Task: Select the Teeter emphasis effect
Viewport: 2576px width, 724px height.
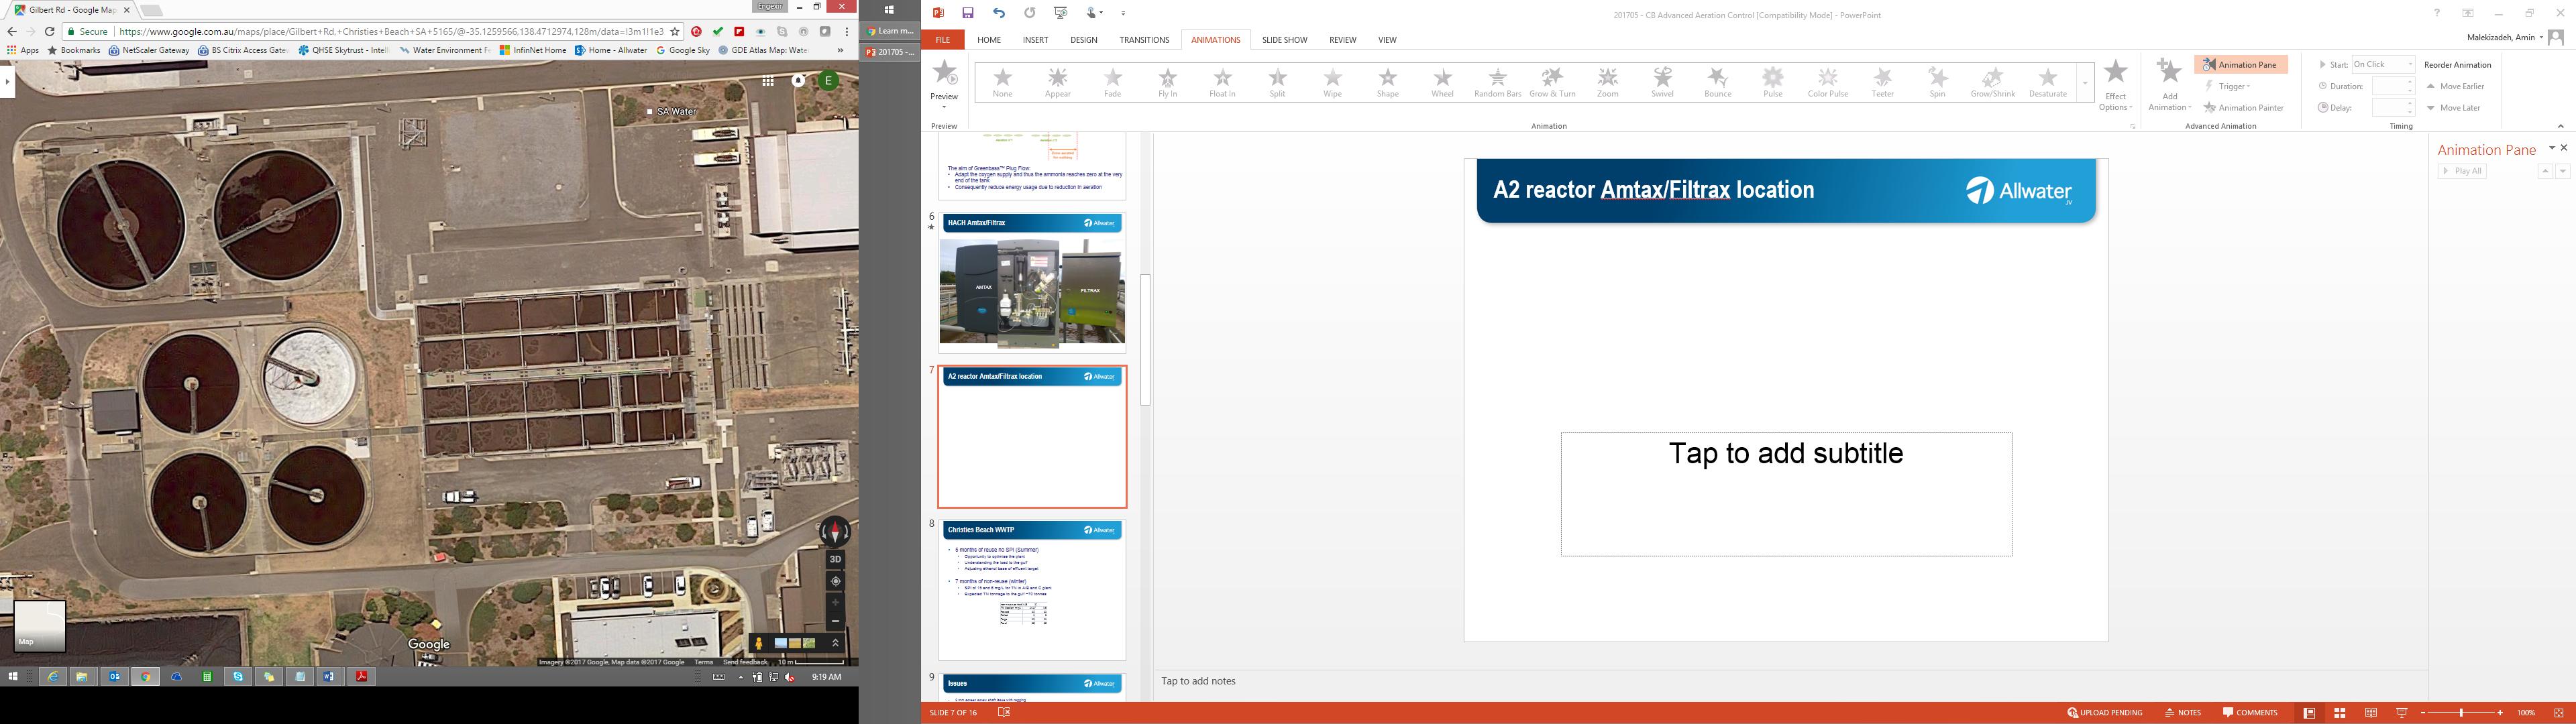Action: click(1882, 83)
